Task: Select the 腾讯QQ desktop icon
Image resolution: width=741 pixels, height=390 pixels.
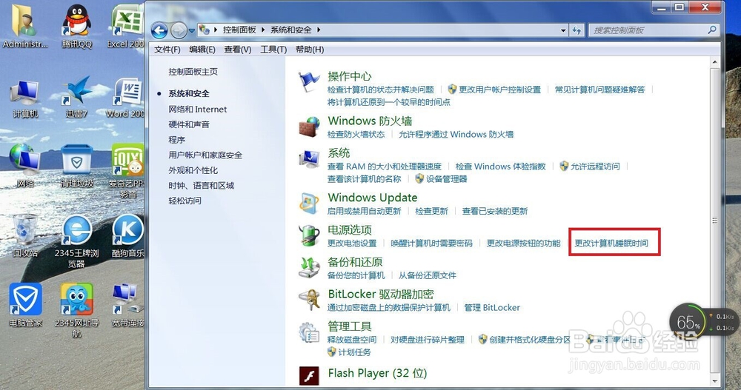Action: [x=76, y=26]
